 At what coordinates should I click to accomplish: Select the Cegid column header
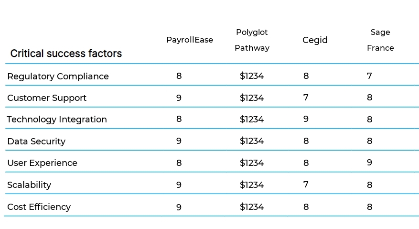(315, 40)
